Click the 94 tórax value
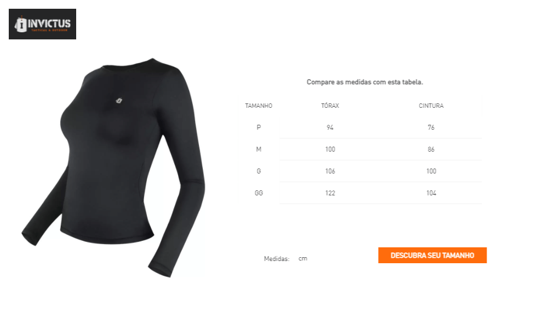Image resolution: width=548 pixels, height=313 pixels. click(x=330, y=127)
